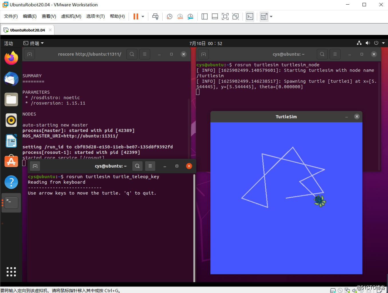Screen dimensions: 388x293
Task: Search in the turtlesim_node terminal
Action: click(x=322, y=54)
